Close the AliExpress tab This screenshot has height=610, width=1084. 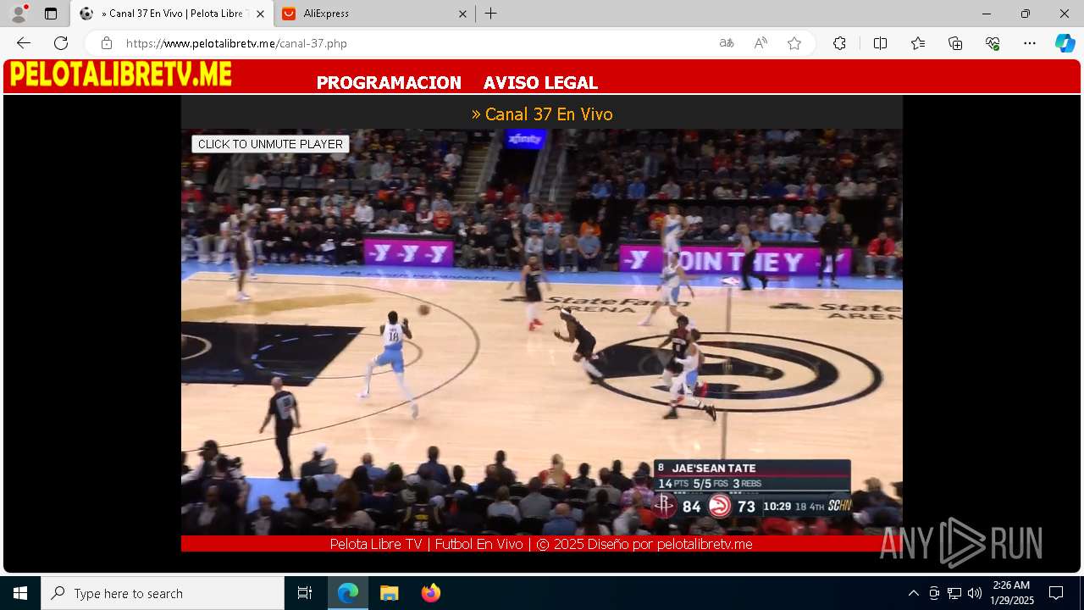pyautogui.click(x=462, y=14)
